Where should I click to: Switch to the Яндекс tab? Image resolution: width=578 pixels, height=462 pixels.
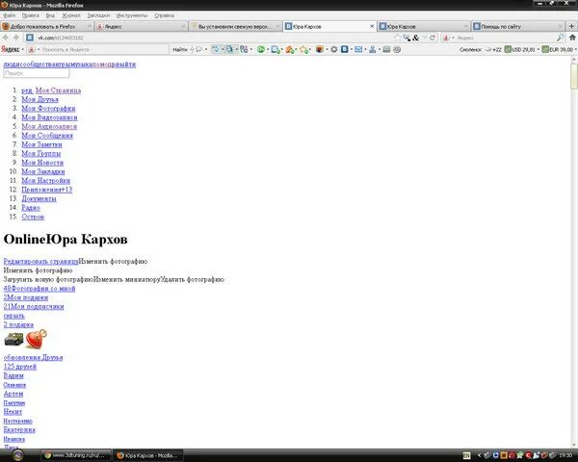point(141,26)
